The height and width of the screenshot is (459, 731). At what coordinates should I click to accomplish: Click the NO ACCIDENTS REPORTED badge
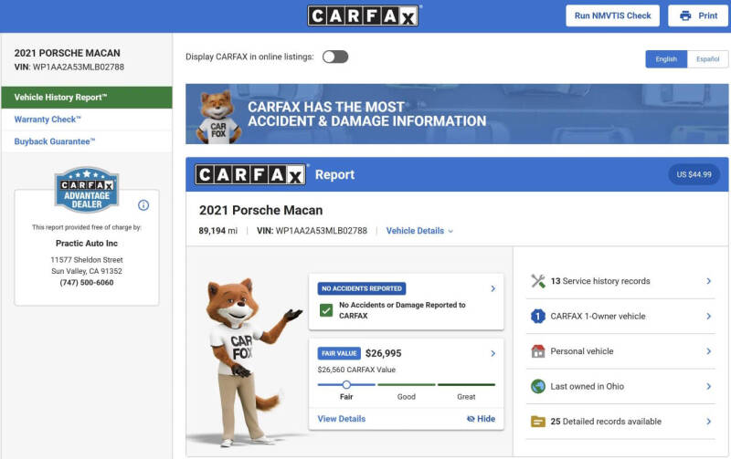click(362, 288)
